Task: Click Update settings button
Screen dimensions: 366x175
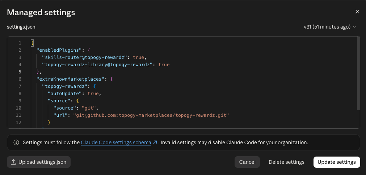Action: pyautogui.click(x=337, y=162)
